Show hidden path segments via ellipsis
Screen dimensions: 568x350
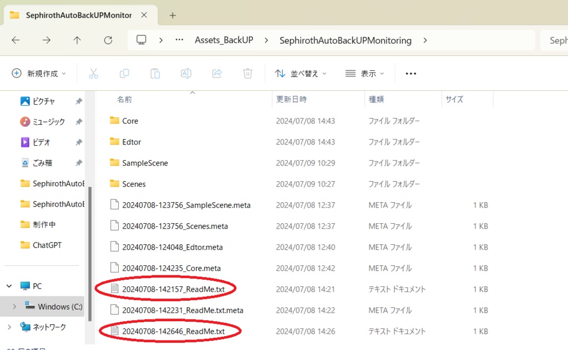(179, 40)
